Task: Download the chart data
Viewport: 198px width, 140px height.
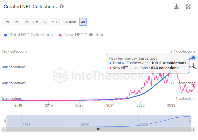Action: click(177, 7)
